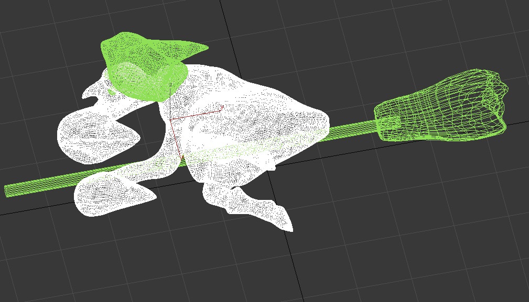Click the green broomstick handle front tip

pyautogui.click(x=7, y=191)
